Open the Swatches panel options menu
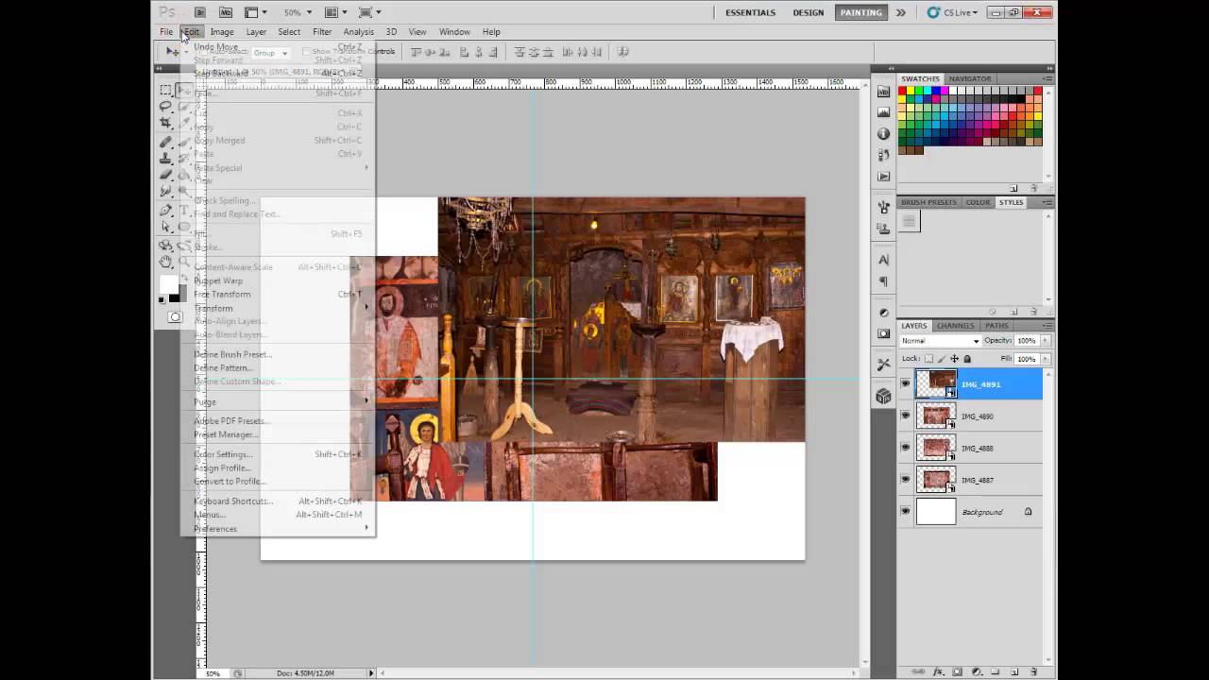The width and height of the screenshot is (1209, 680). point(1047,79)
